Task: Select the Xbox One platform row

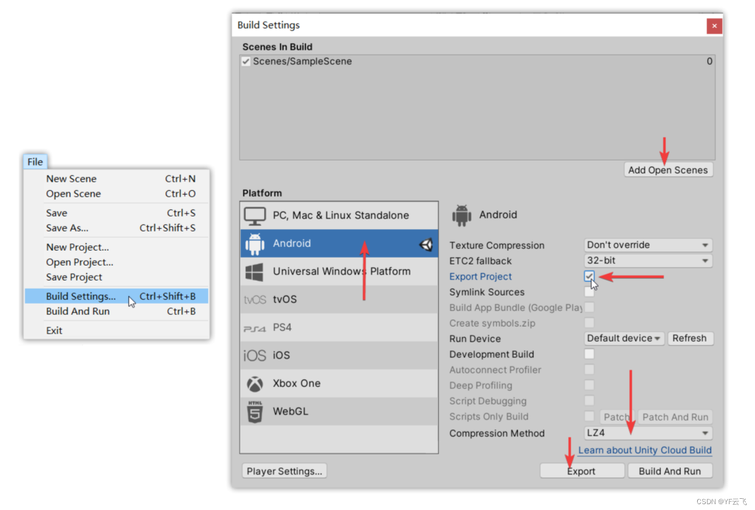Action: [339, 383]
